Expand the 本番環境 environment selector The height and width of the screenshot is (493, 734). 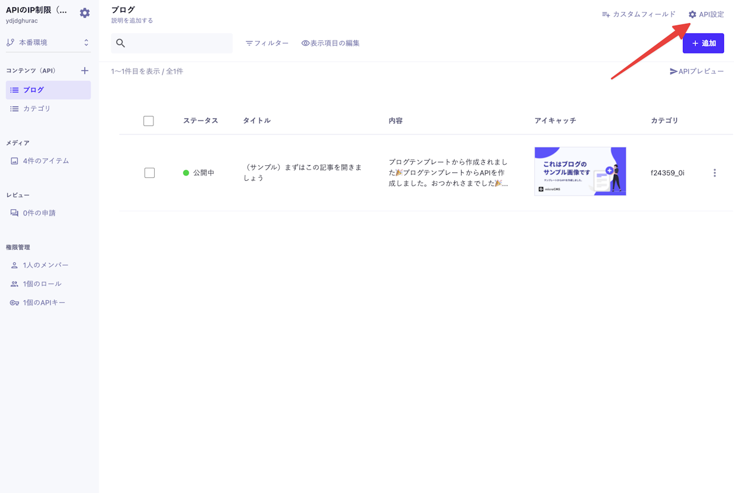click(48, 43)
